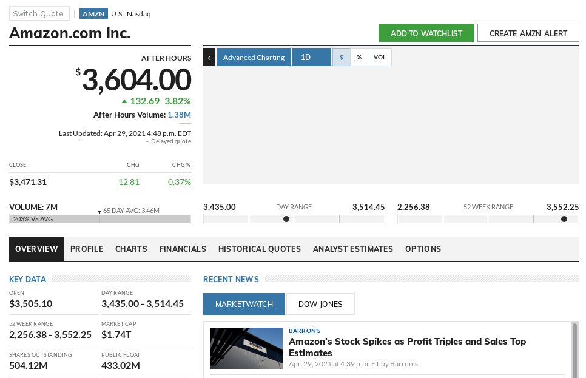Select the Dow Jones news tab
This screenshot has width=586, height=378.
point(320,304)
